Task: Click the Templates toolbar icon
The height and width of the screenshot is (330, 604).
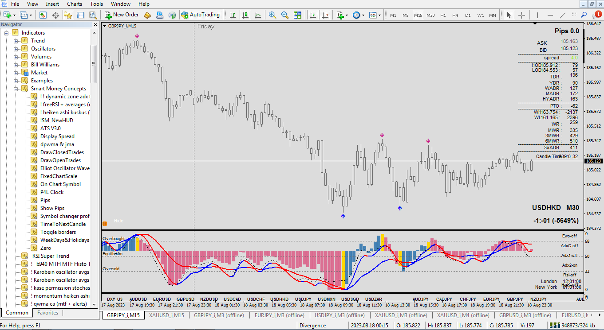Action: [373, 15]
